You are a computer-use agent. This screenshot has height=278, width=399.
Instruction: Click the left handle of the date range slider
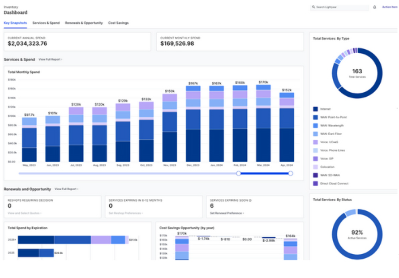click(x=238, y=173)
